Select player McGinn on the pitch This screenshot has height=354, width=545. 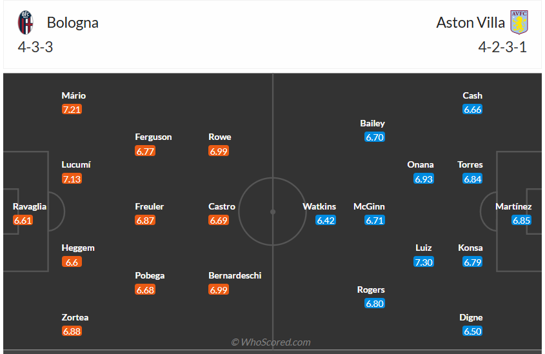click(x=369, y=206)
